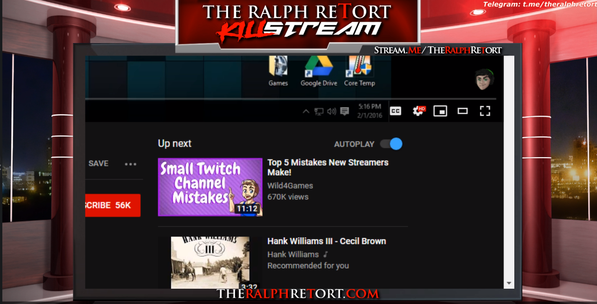
Task: Open the network tray icon
Action: click(319, 111)
